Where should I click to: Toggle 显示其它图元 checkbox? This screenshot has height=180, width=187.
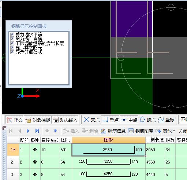pyautogui.click(x=12, y=48)
